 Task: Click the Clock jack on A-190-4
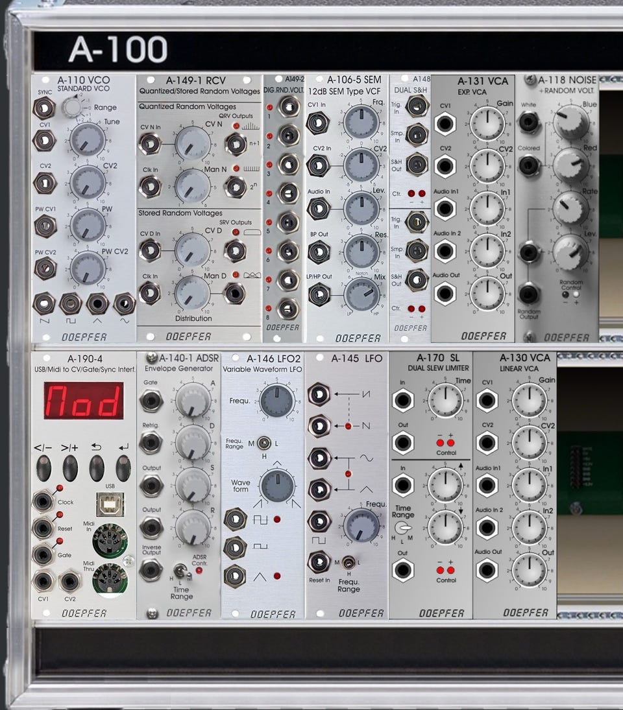(43, 502)
